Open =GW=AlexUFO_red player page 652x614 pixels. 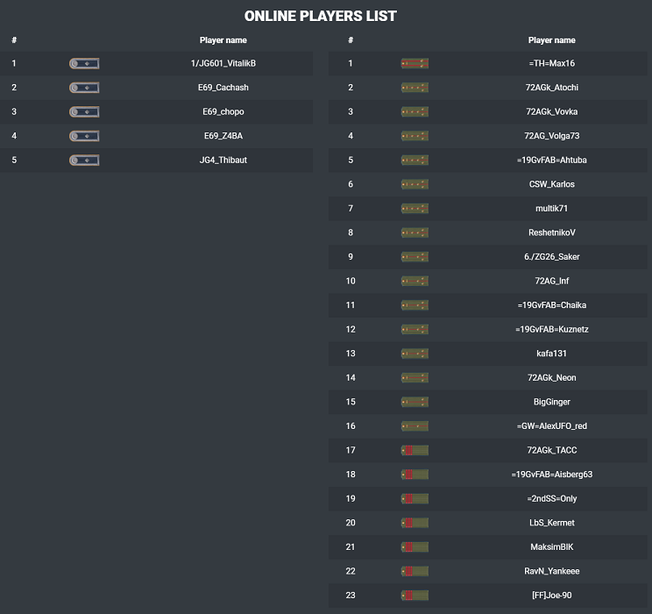[552, 425]
